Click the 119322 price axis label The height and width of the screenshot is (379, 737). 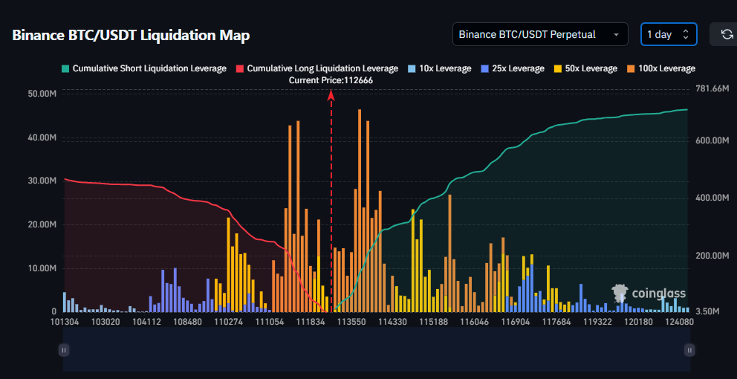[598, 322]
